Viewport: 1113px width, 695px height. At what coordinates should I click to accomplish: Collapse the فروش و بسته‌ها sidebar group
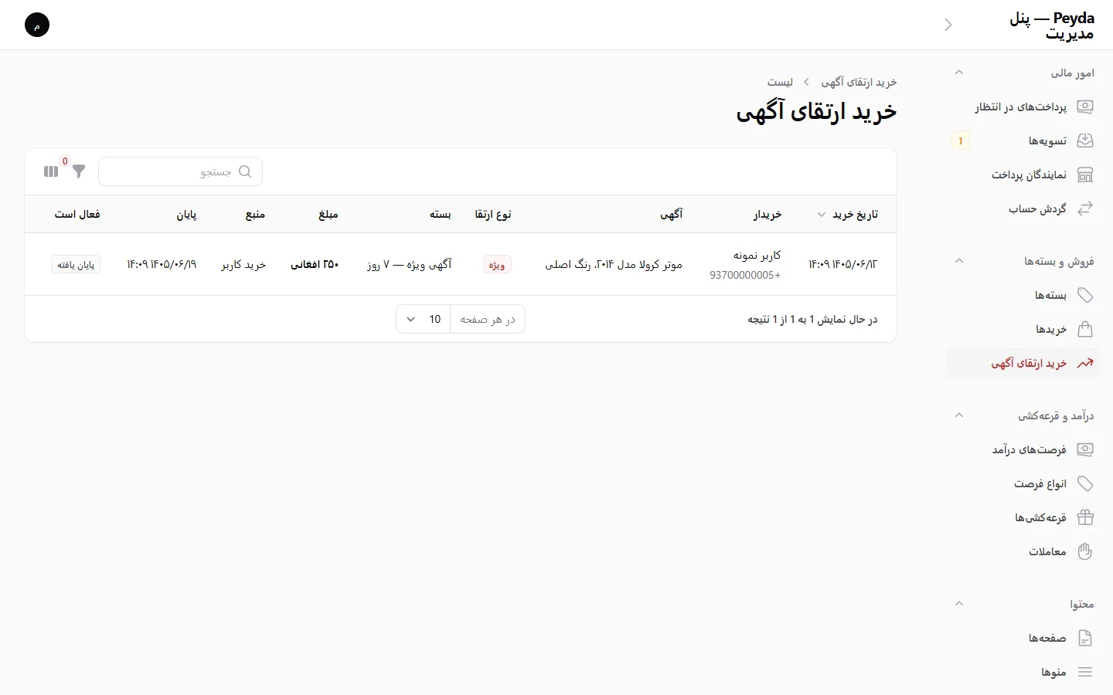tap(958, 261)
